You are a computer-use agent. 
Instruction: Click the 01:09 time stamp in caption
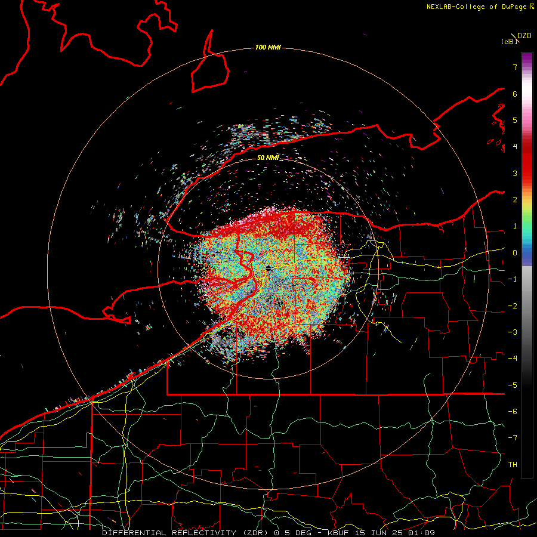coord(422,533)
